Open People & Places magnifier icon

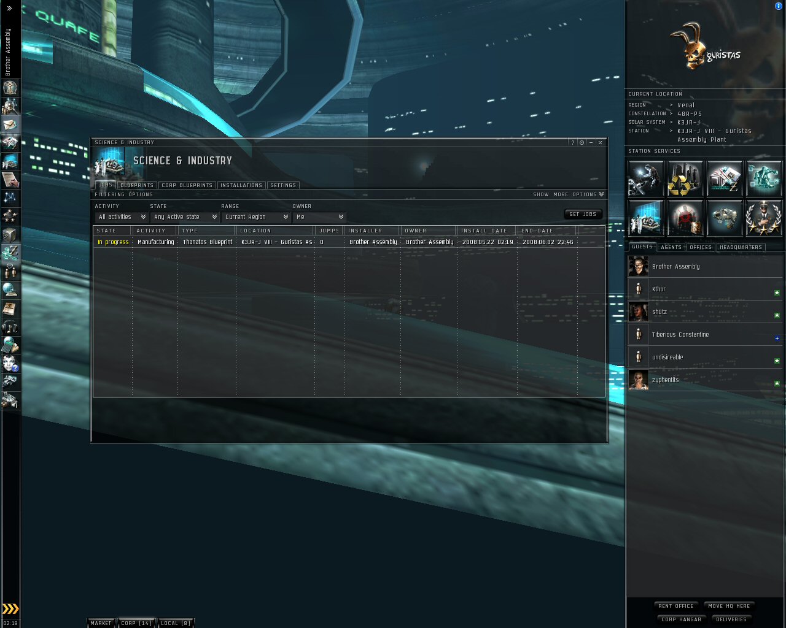tap(10, 106)
